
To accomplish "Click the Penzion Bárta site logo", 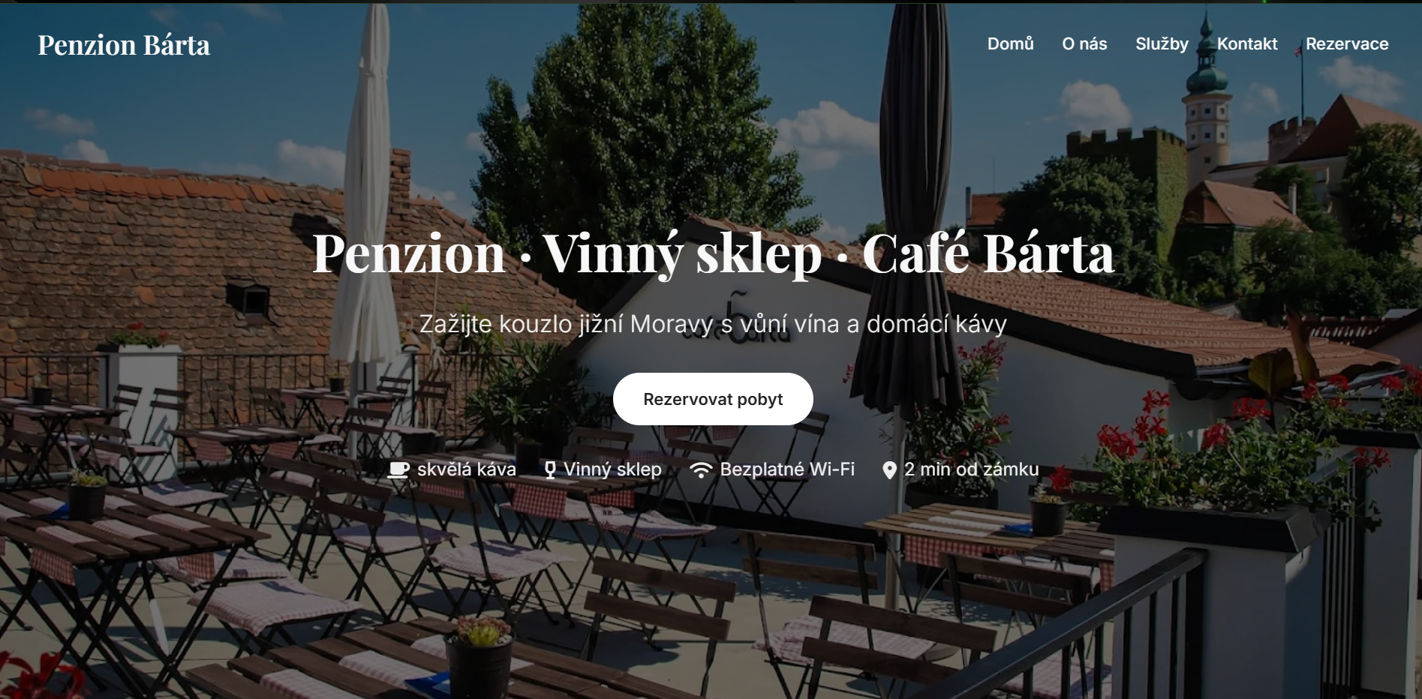I will point(124,45).
